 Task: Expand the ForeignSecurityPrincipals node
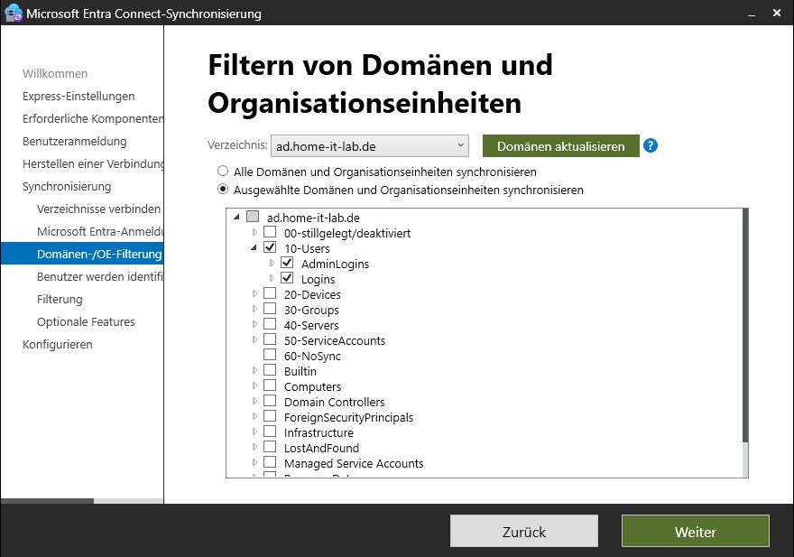click(x=254, y=416)
